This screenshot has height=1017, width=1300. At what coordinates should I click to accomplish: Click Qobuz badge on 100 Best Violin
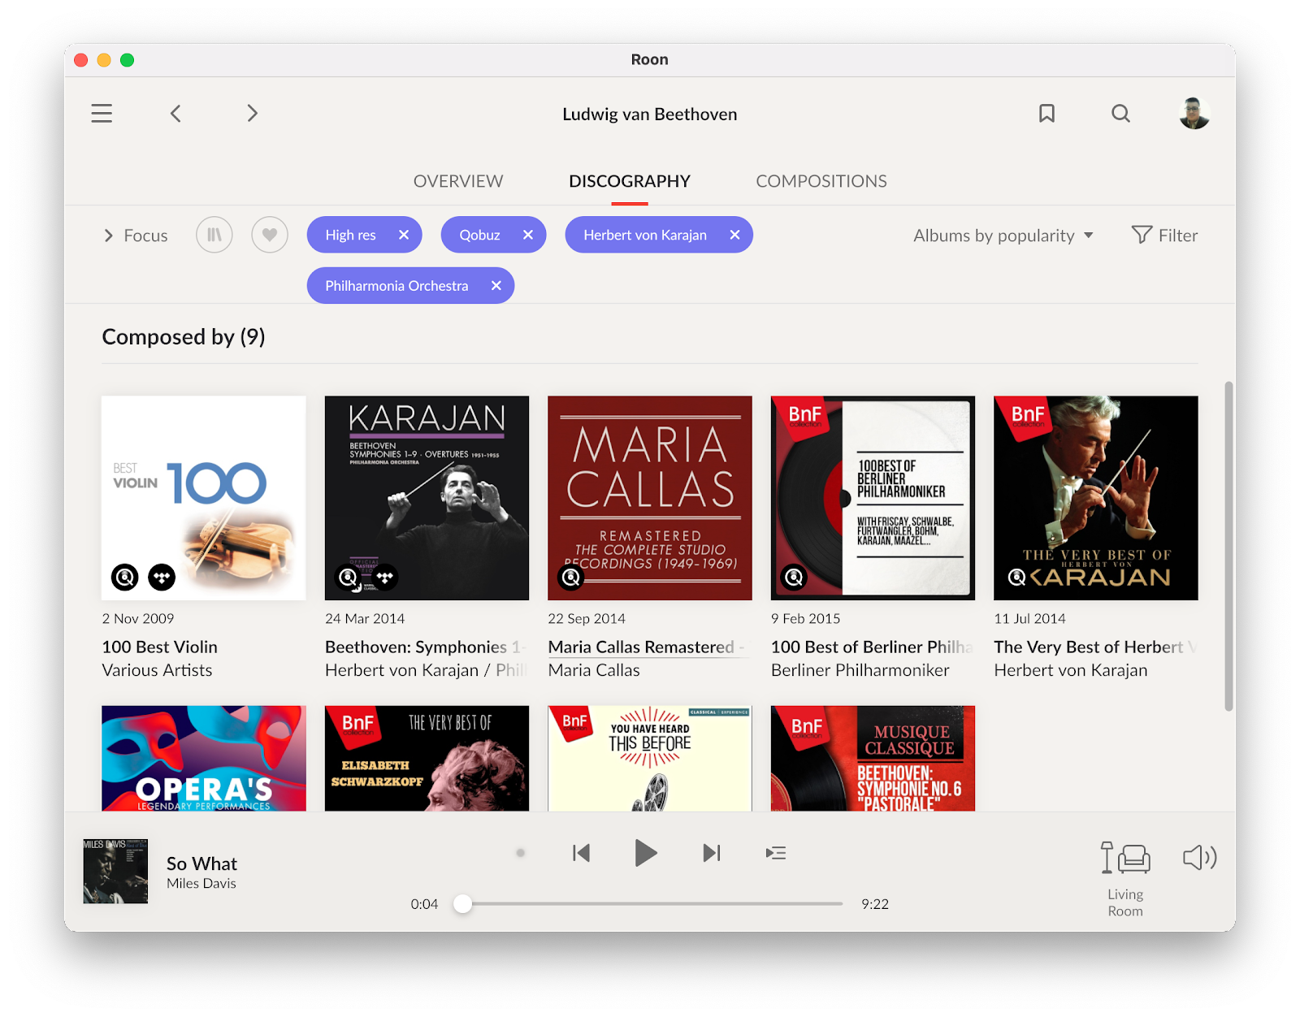pyautogui.click(x=125, y=578)
